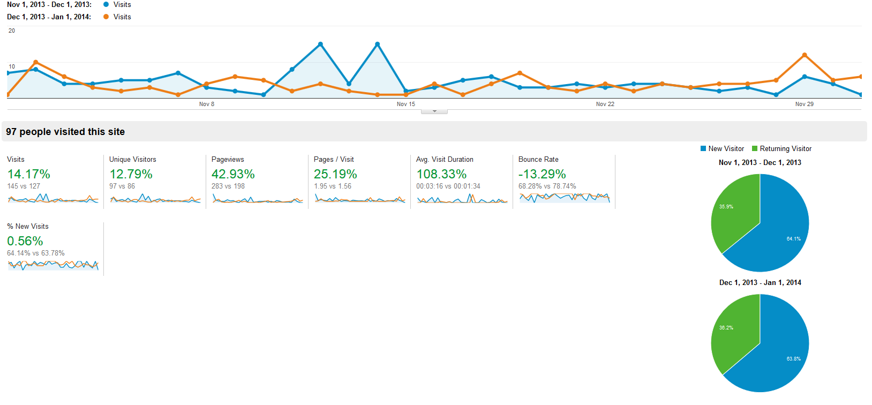
Task: Click the 0.56% New Visits value
Action: coord(25,241)
